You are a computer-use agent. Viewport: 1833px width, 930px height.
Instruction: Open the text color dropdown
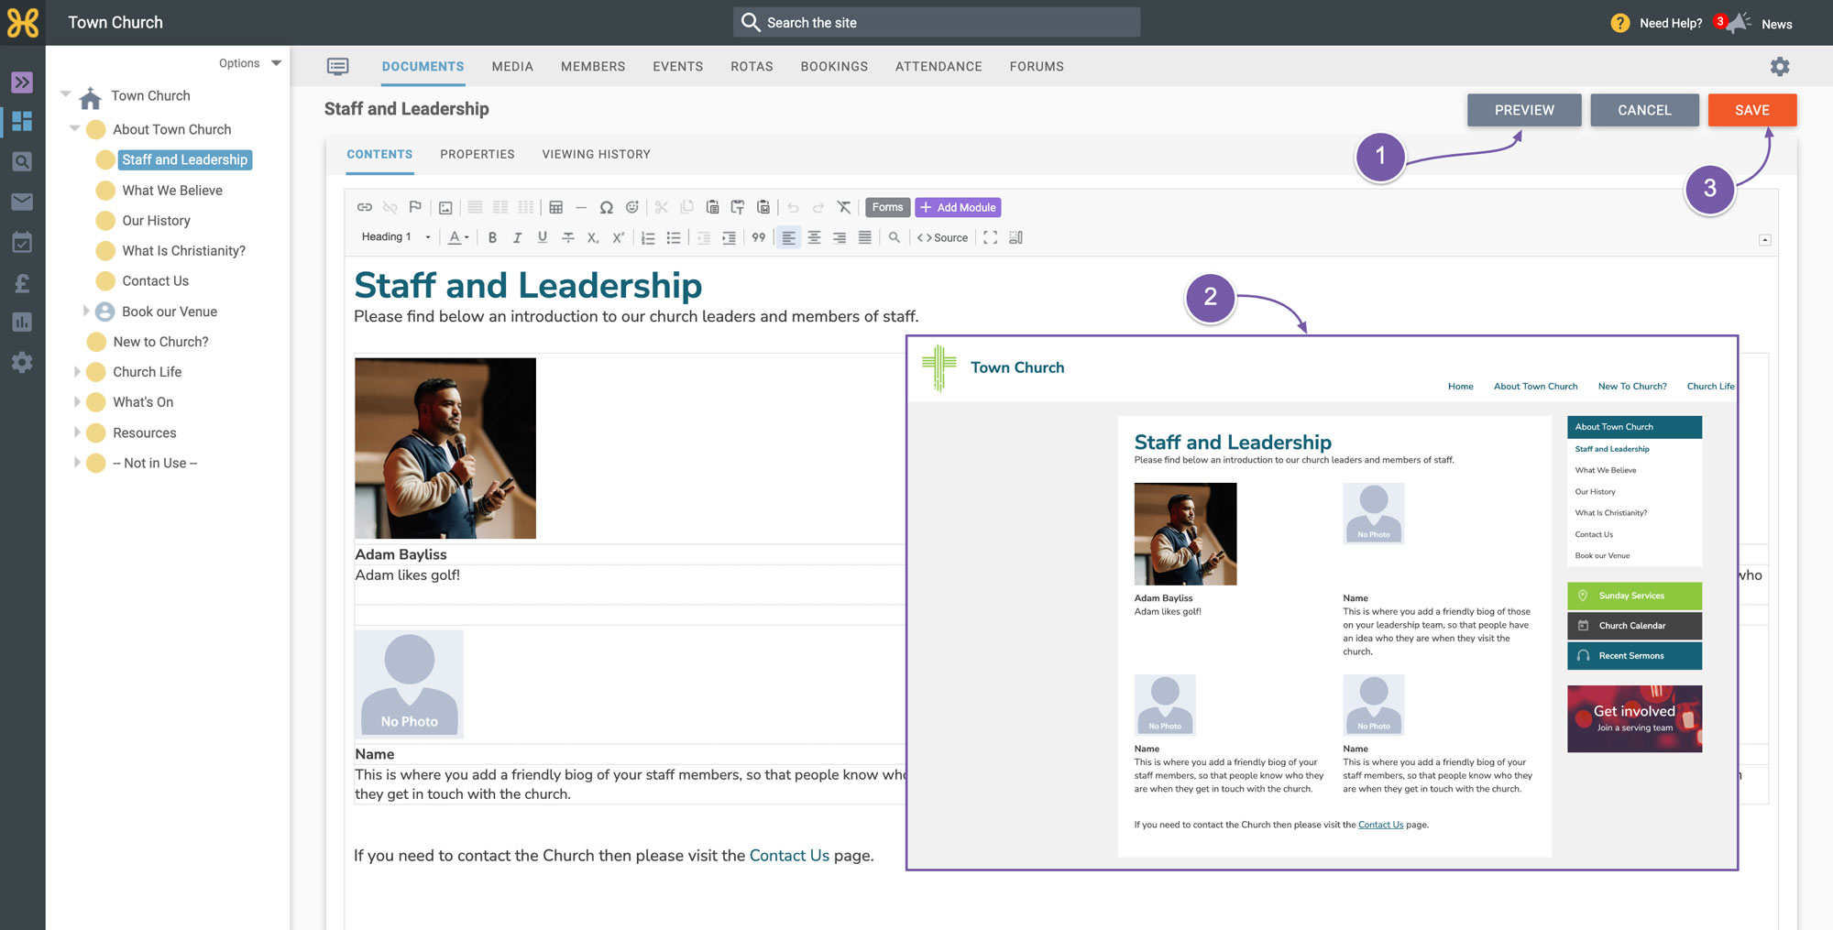[458, 237]
